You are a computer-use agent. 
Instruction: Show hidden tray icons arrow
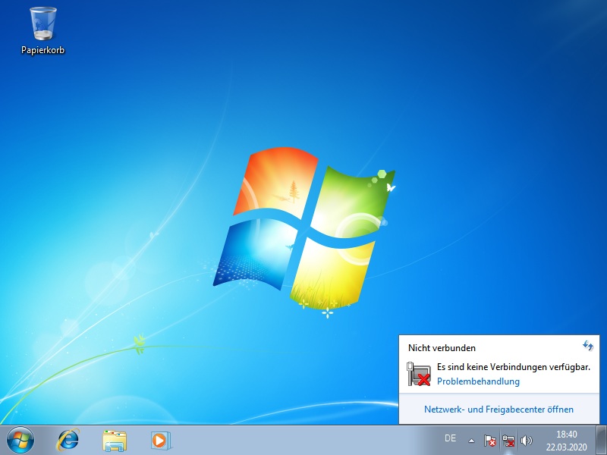[x=471, y=441]
